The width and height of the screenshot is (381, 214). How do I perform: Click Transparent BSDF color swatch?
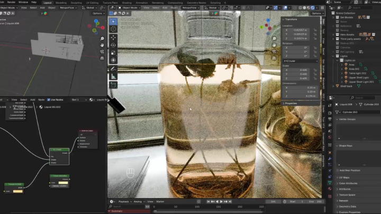(18, 191)
